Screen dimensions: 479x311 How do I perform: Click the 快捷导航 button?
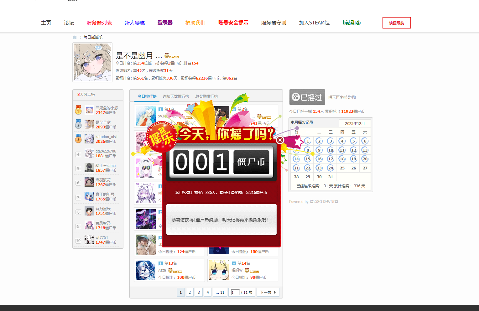396,23
